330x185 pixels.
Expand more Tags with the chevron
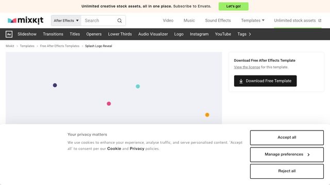point(250,34)
